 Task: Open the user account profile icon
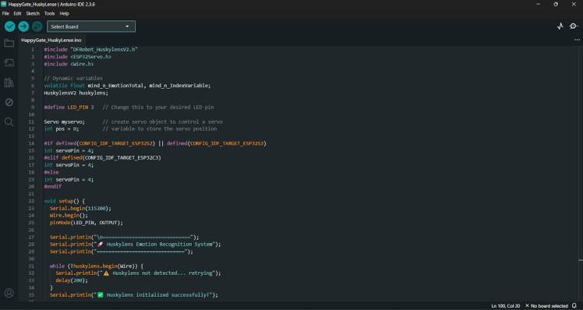(x=9, y=293)
